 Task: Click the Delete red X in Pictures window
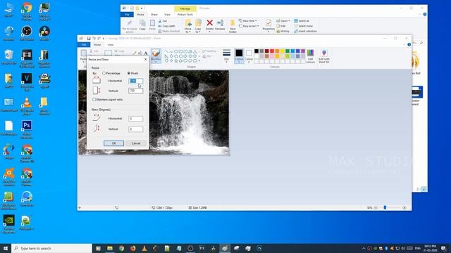pos(210,22)
